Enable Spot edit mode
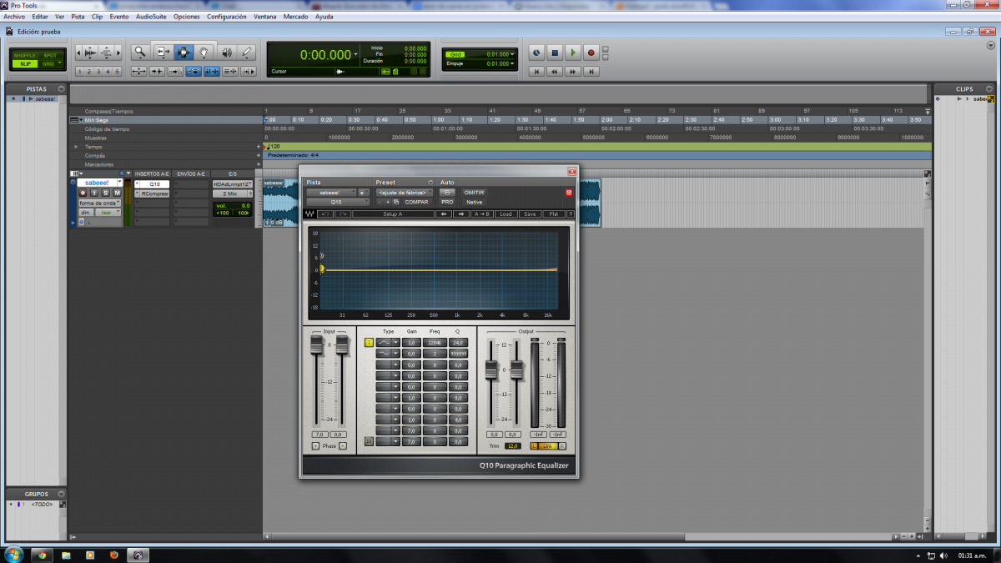1001x563 pixels. [50, 55]
